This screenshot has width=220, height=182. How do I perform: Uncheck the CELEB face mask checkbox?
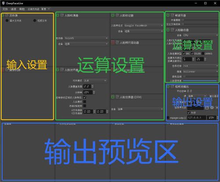tap(192, 54)
